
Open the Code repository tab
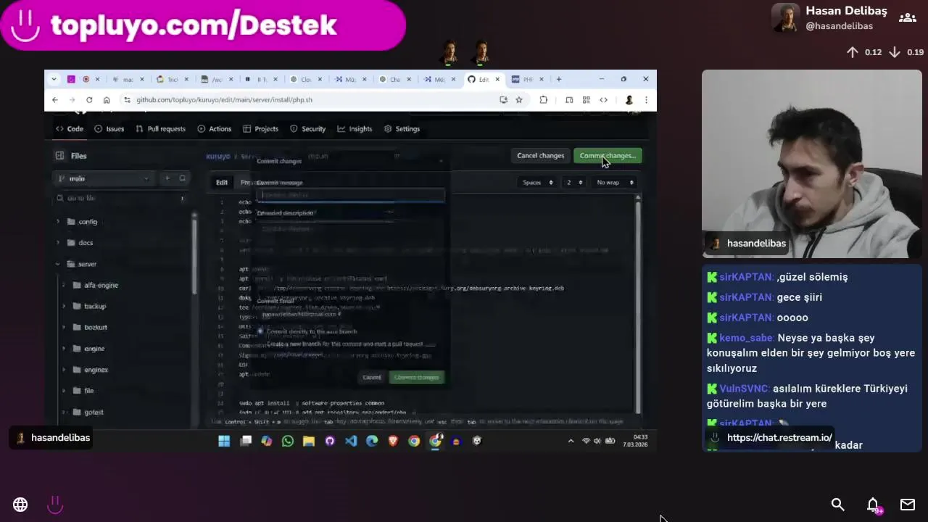tap(70, 129)
